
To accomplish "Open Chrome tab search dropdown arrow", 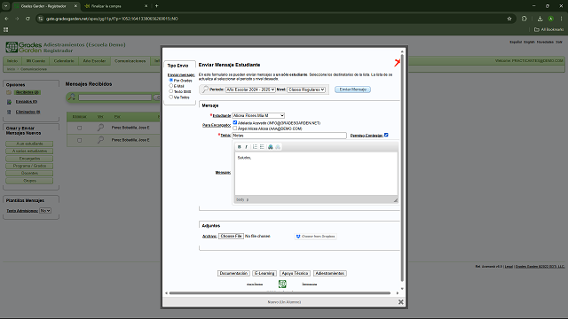I will (6, 6).
